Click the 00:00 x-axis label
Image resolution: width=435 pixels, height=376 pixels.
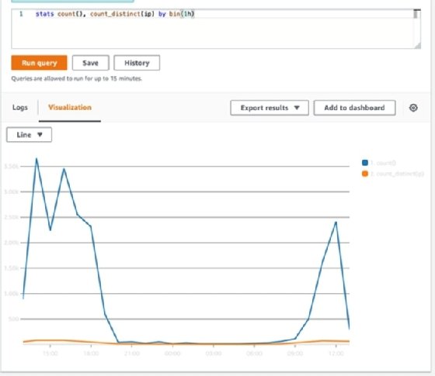coord(172,354)
